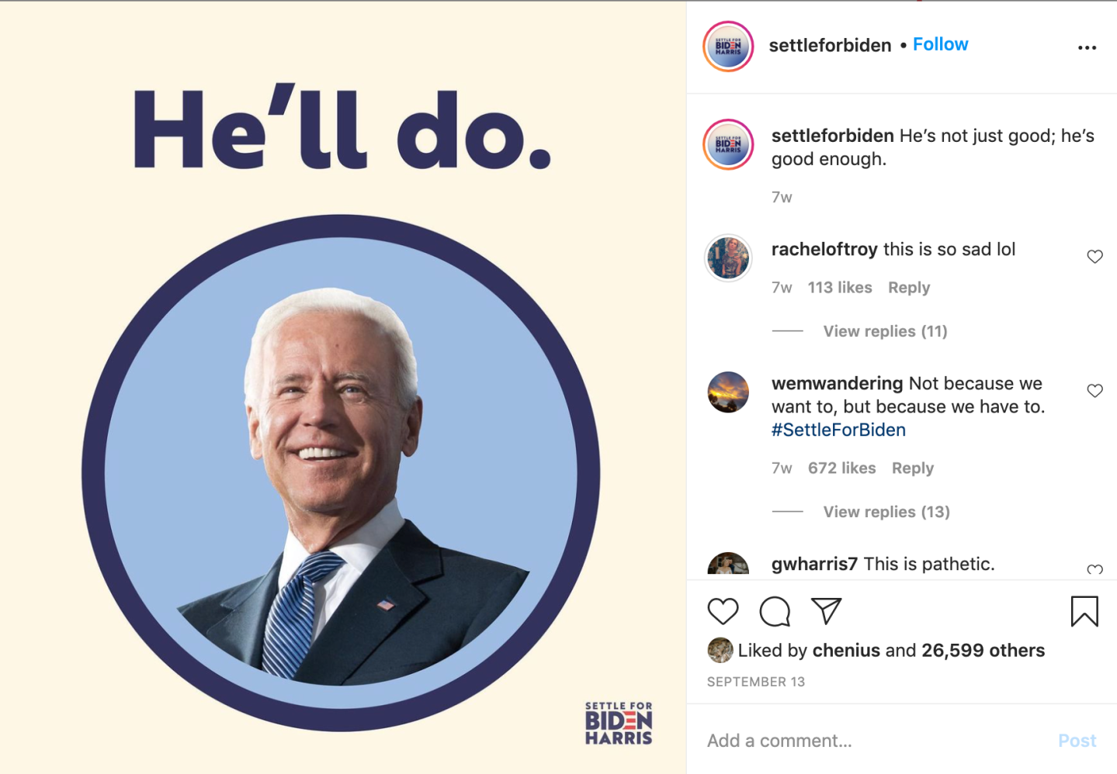Open chenius profile from liked-by line
Screen dimensions: 1117x774
click(846, 650)
